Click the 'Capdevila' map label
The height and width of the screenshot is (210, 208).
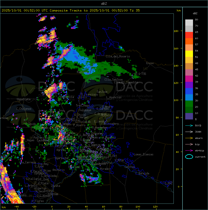(67, 97)
